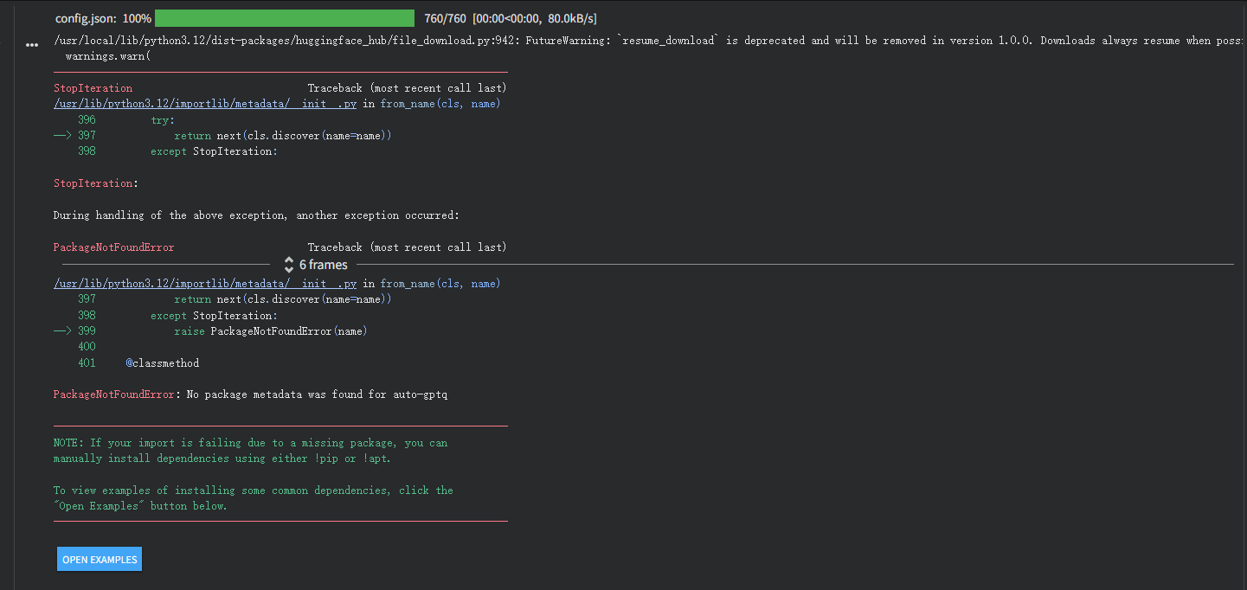This screenshot has height=590, width=1247.
Task: Click the FutureWarning resume_download deprecation line
Action: tap(649, 41)
